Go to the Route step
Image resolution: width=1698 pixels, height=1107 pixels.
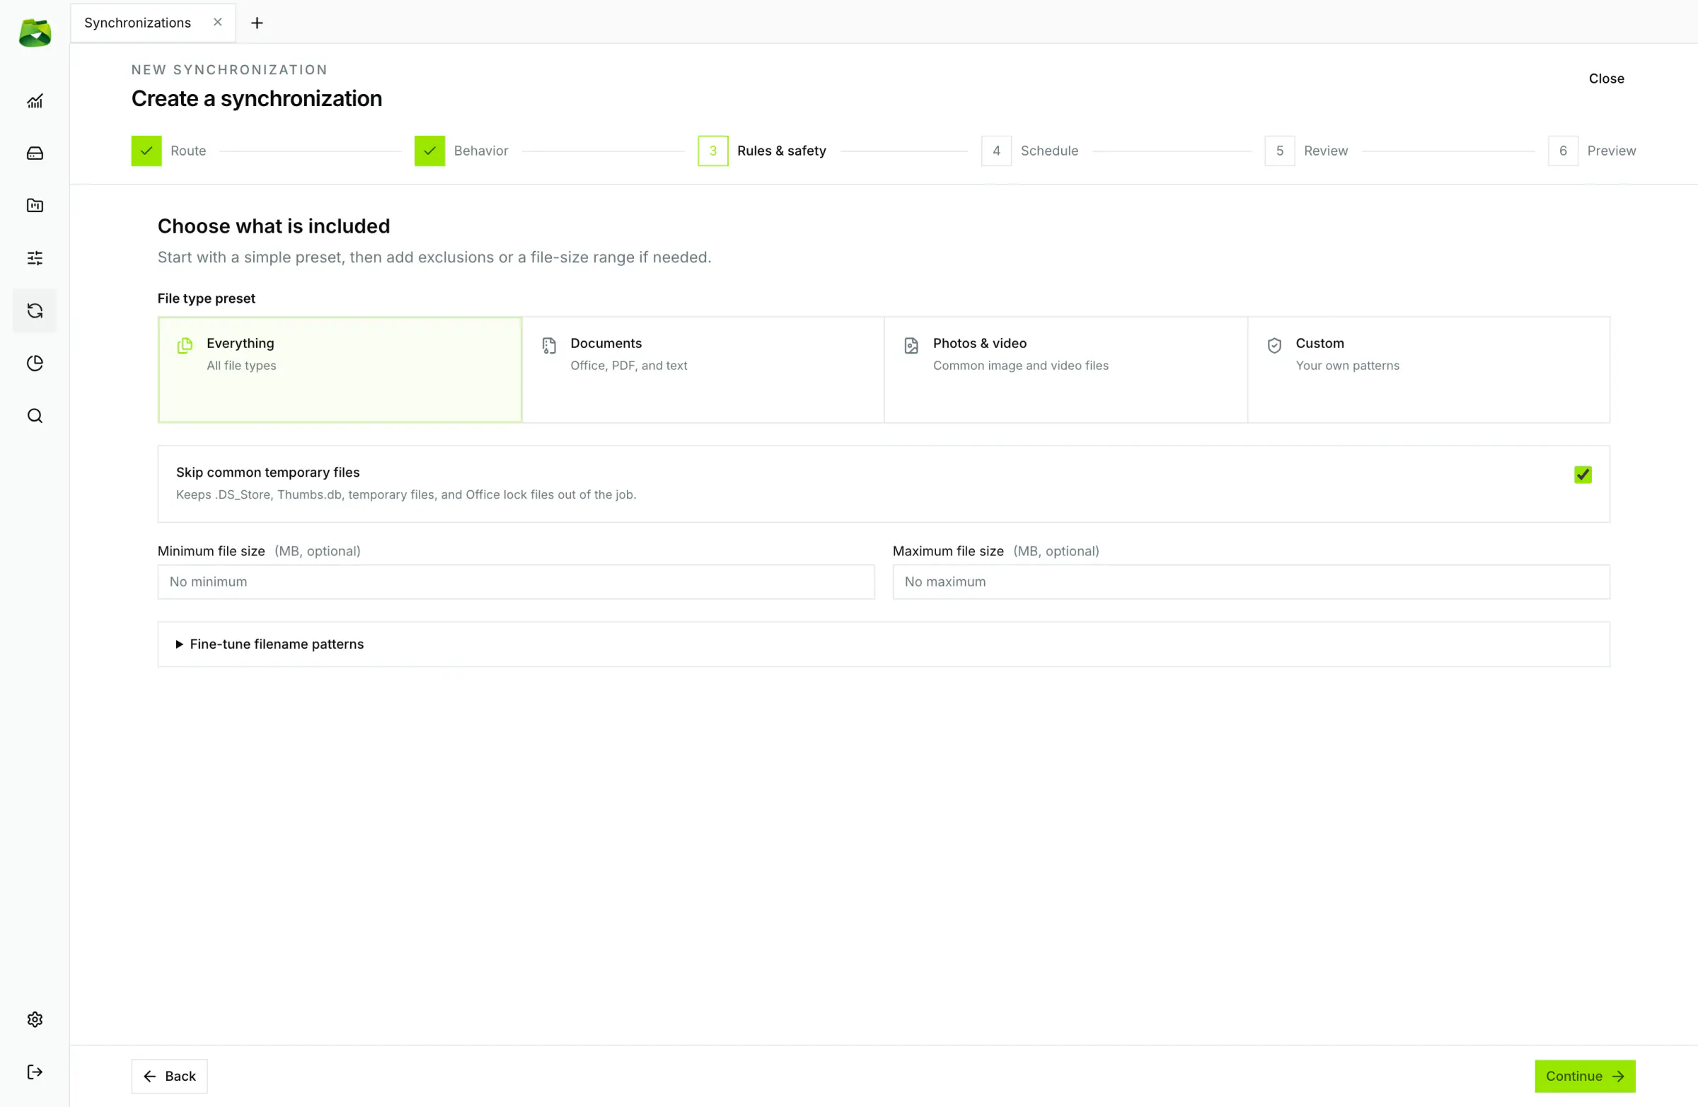point(169,151)
